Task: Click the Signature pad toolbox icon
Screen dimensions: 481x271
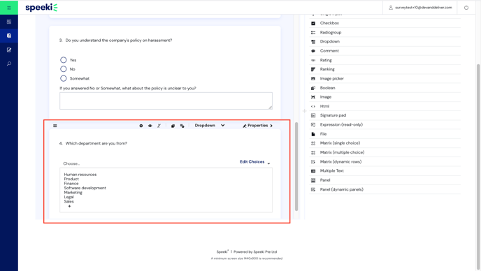Action: pyautogui.click(x=313, y=115)
